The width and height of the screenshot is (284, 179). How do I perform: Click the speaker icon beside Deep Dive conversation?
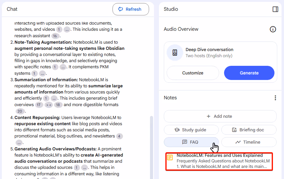[175, 53]
